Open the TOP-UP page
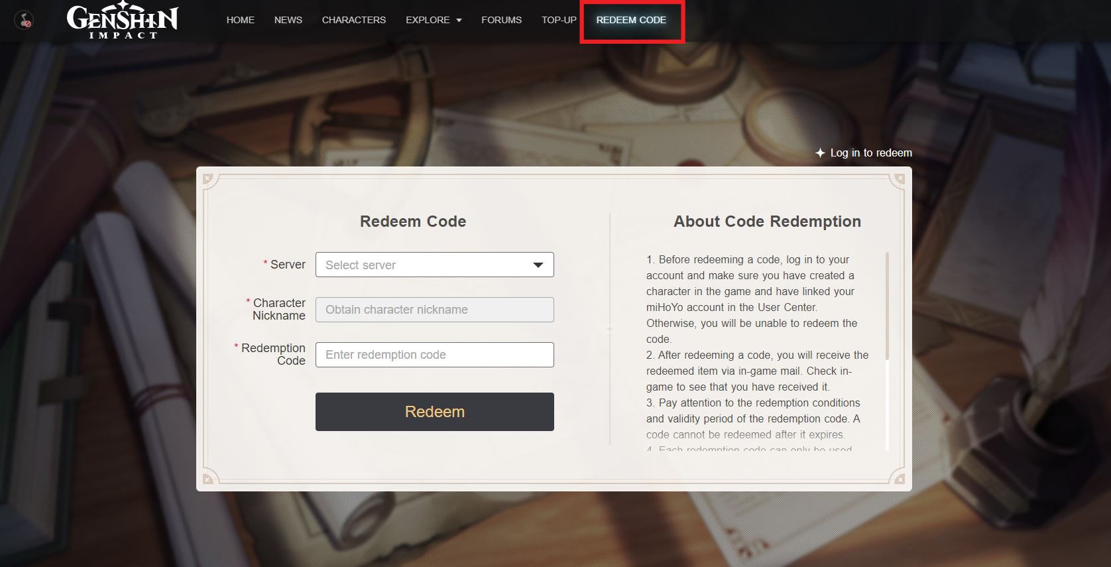 point(559,20)
